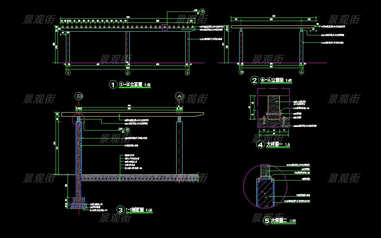
Task: Click the detail reference bubble above the front elevation
Action: tap(202, 11)
